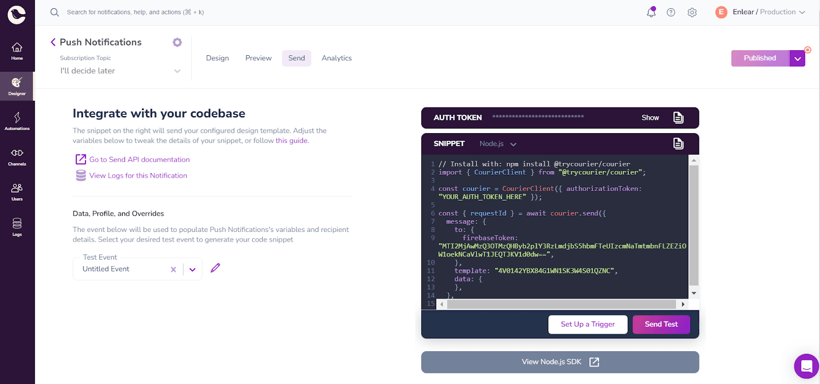This screenshot has height=384, width=820.
Task: Click the snippet scroll-up arrow
Action: click(x=694, y=160)
